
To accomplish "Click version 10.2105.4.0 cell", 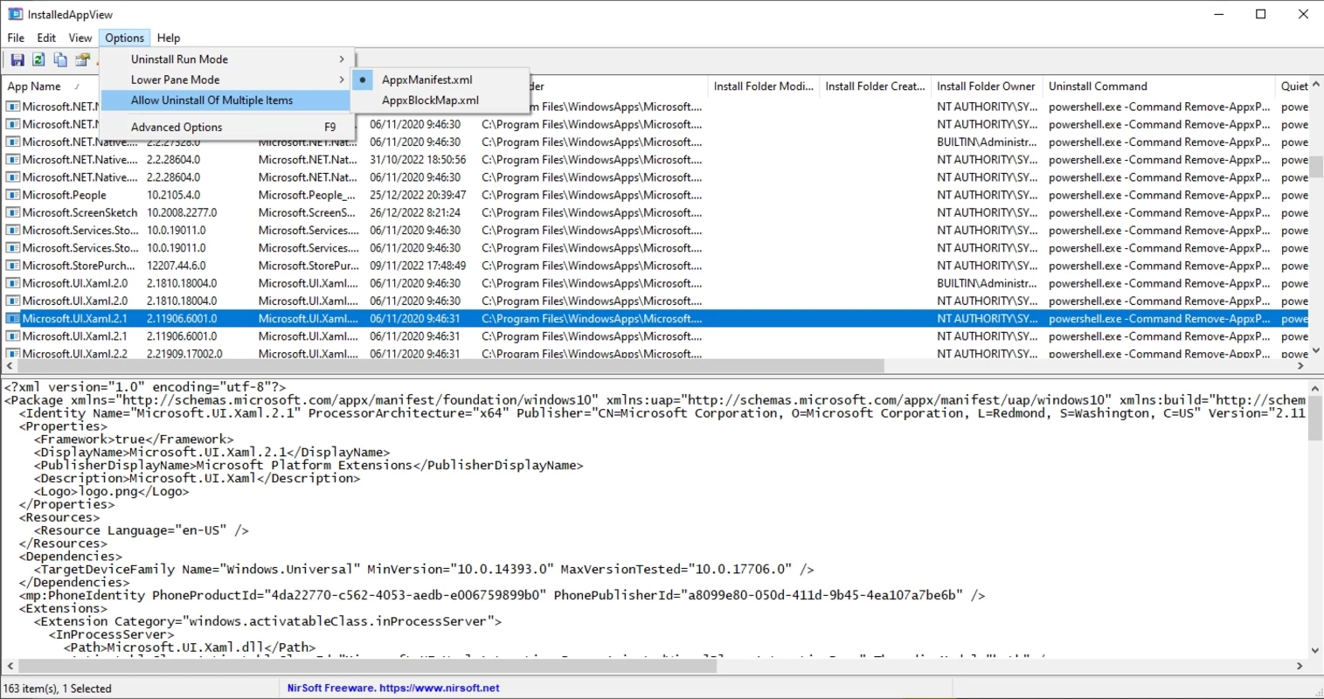I will coord(173,195).
